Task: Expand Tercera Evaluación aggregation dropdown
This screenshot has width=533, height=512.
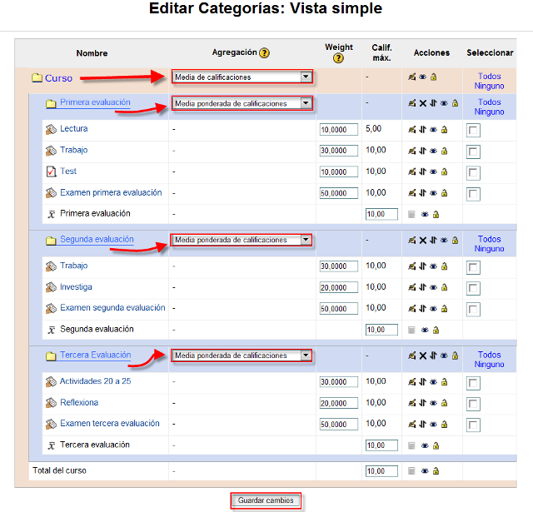Action: pos(242,355)
